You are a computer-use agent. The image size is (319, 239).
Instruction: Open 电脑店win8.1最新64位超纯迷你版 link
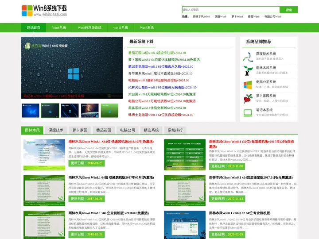[x=159, y=81]
